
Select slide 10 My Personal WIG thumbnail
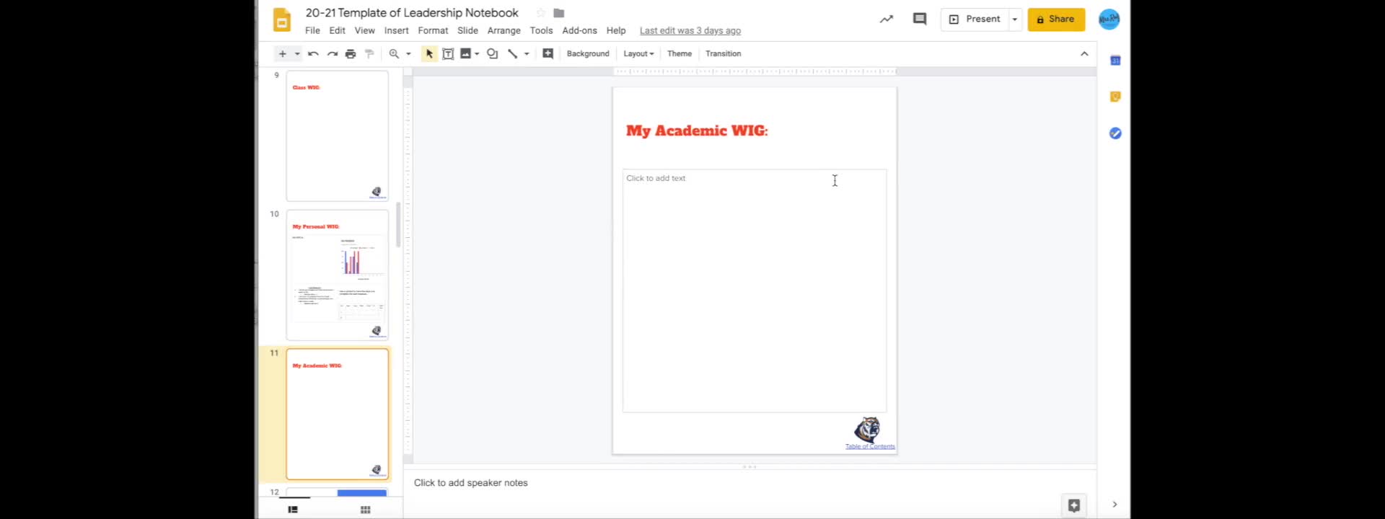point(338,275)
